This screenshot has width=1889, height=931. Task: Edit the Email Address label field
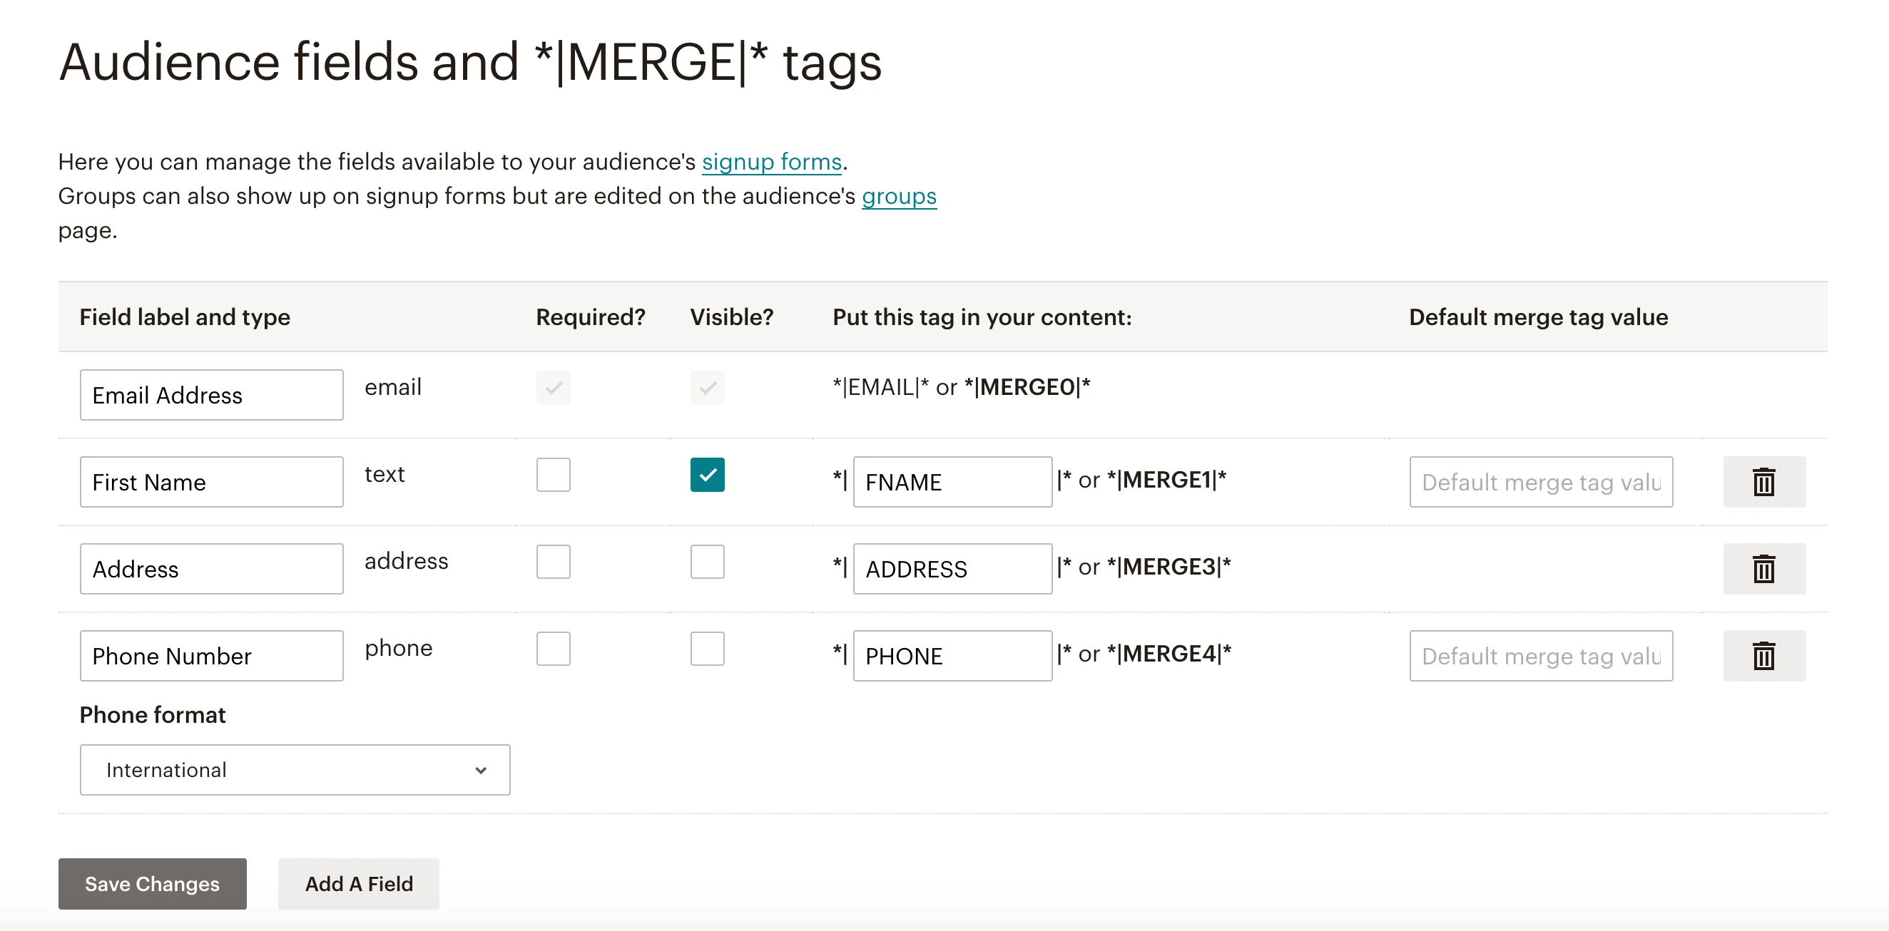pyautogui.click(x=211, y=395)
